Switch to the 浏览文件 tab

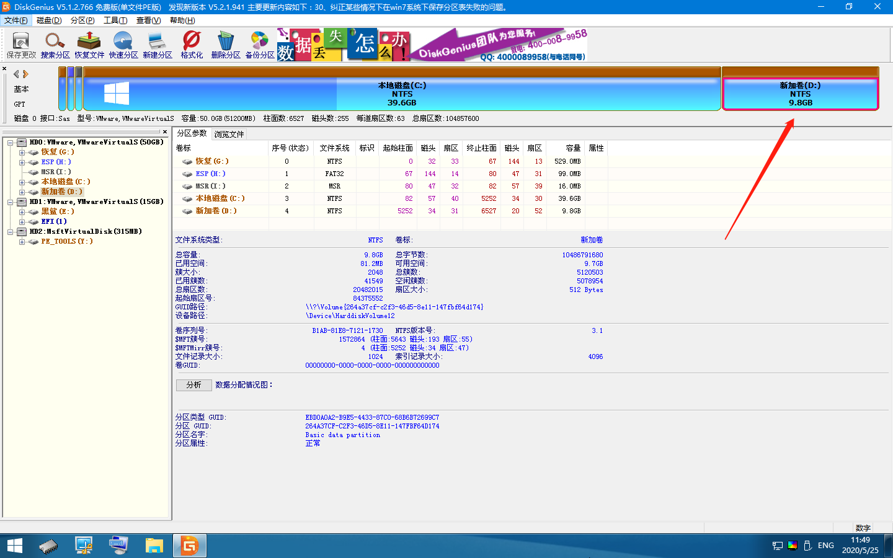(x=229, y=134)
